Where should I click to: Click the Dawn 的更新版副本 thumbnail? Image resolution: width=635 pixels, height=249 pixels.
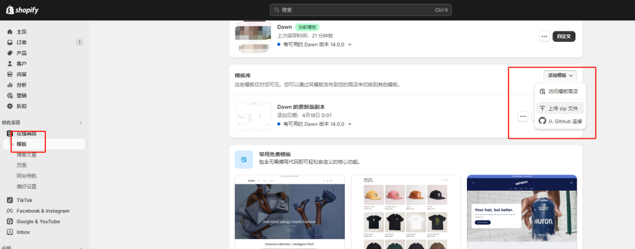point(254,116)
